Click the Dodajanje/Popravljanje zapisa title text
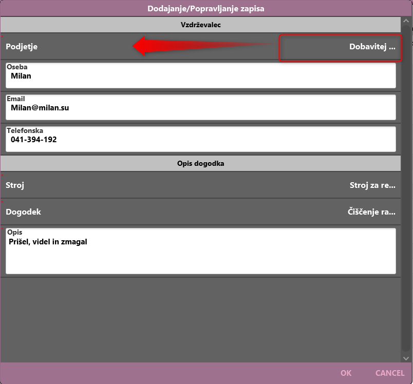Image resolution: width=413 pixels, height=384 pixels. coord(205,8)
